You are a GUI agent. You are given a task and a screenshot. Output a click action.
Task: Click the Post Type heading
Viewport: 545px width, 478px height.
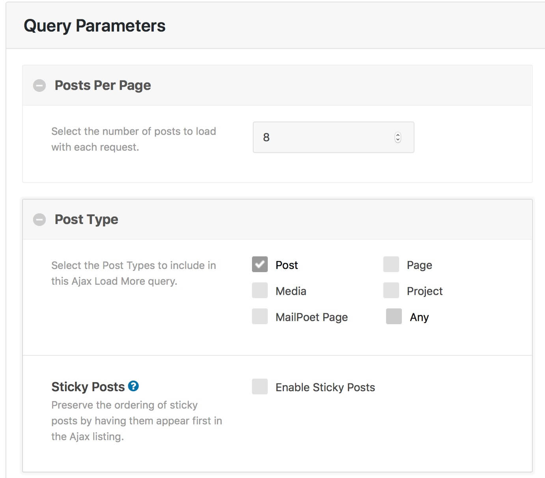coord(86,220)
